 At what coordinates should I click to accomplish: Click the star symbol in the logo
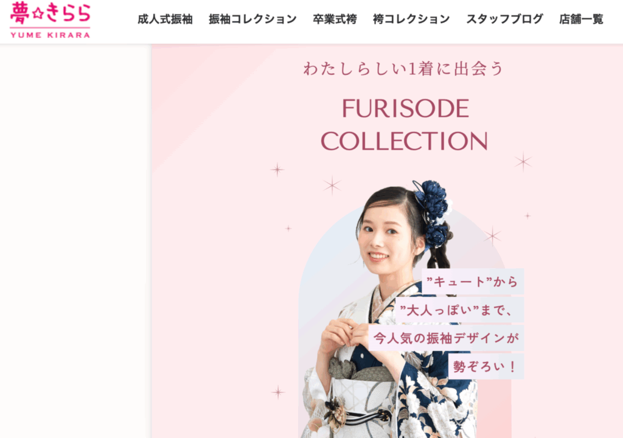coord(38,13)
